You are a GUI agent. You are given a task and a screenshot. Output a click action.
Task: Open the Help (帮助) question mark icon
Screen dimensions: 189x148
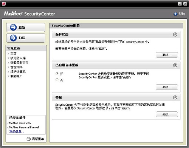(x=175, y=14)
